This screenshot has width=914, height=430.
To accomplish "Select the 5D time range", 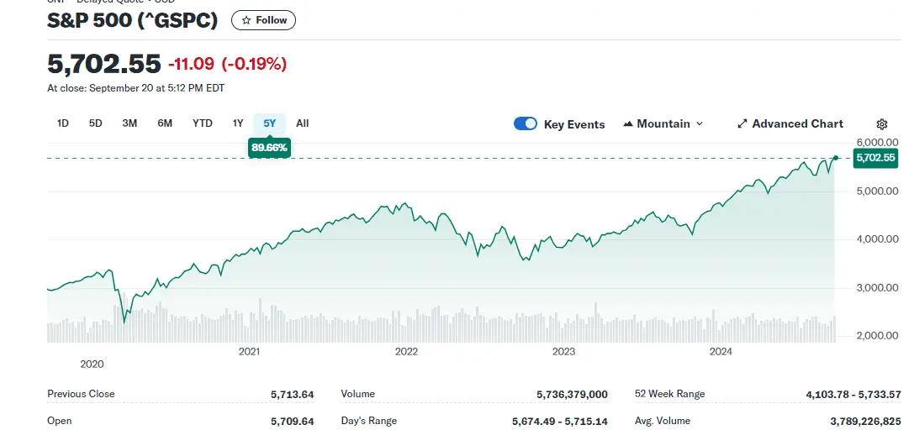I will pos(96,123).
